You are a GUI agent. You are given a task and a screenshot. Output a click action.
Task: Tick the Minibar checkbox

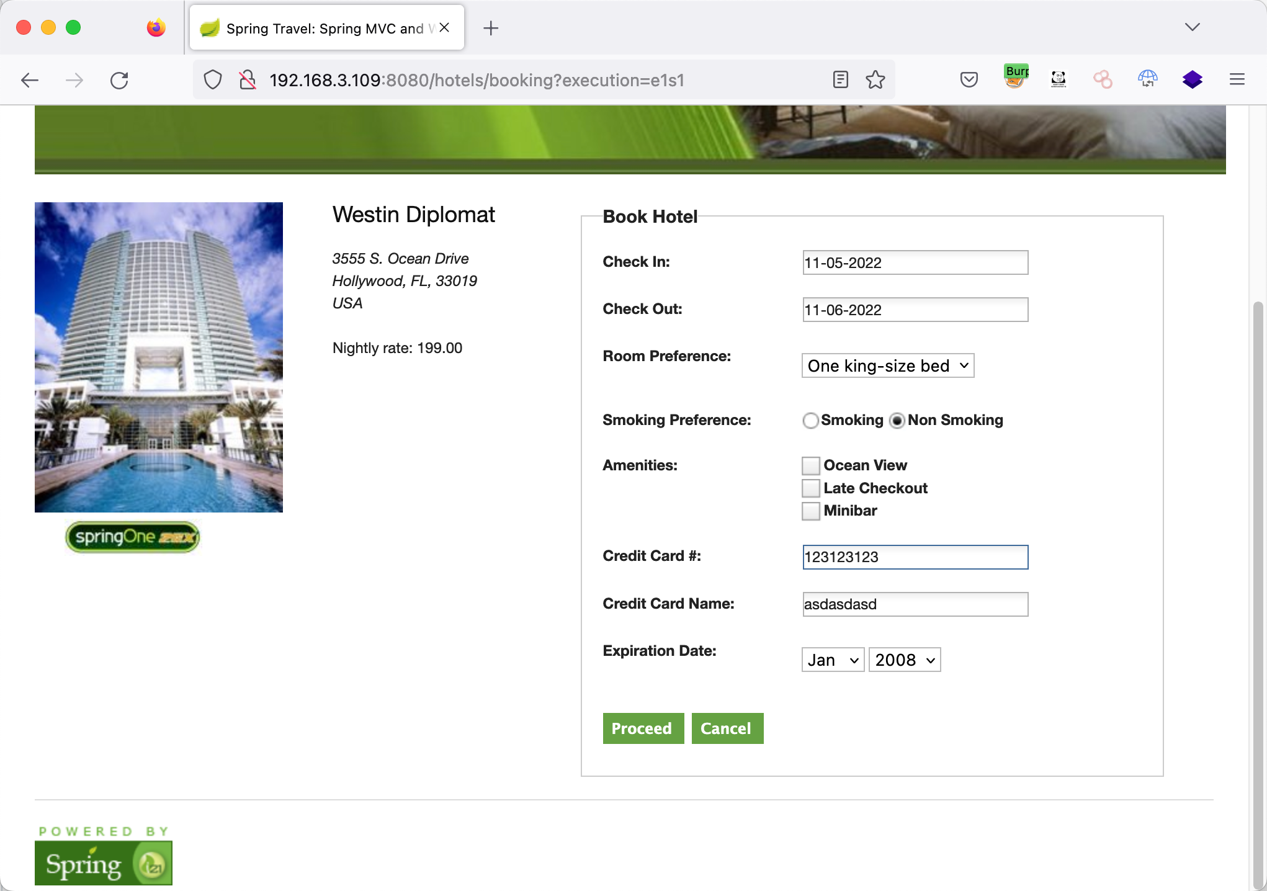810,511
